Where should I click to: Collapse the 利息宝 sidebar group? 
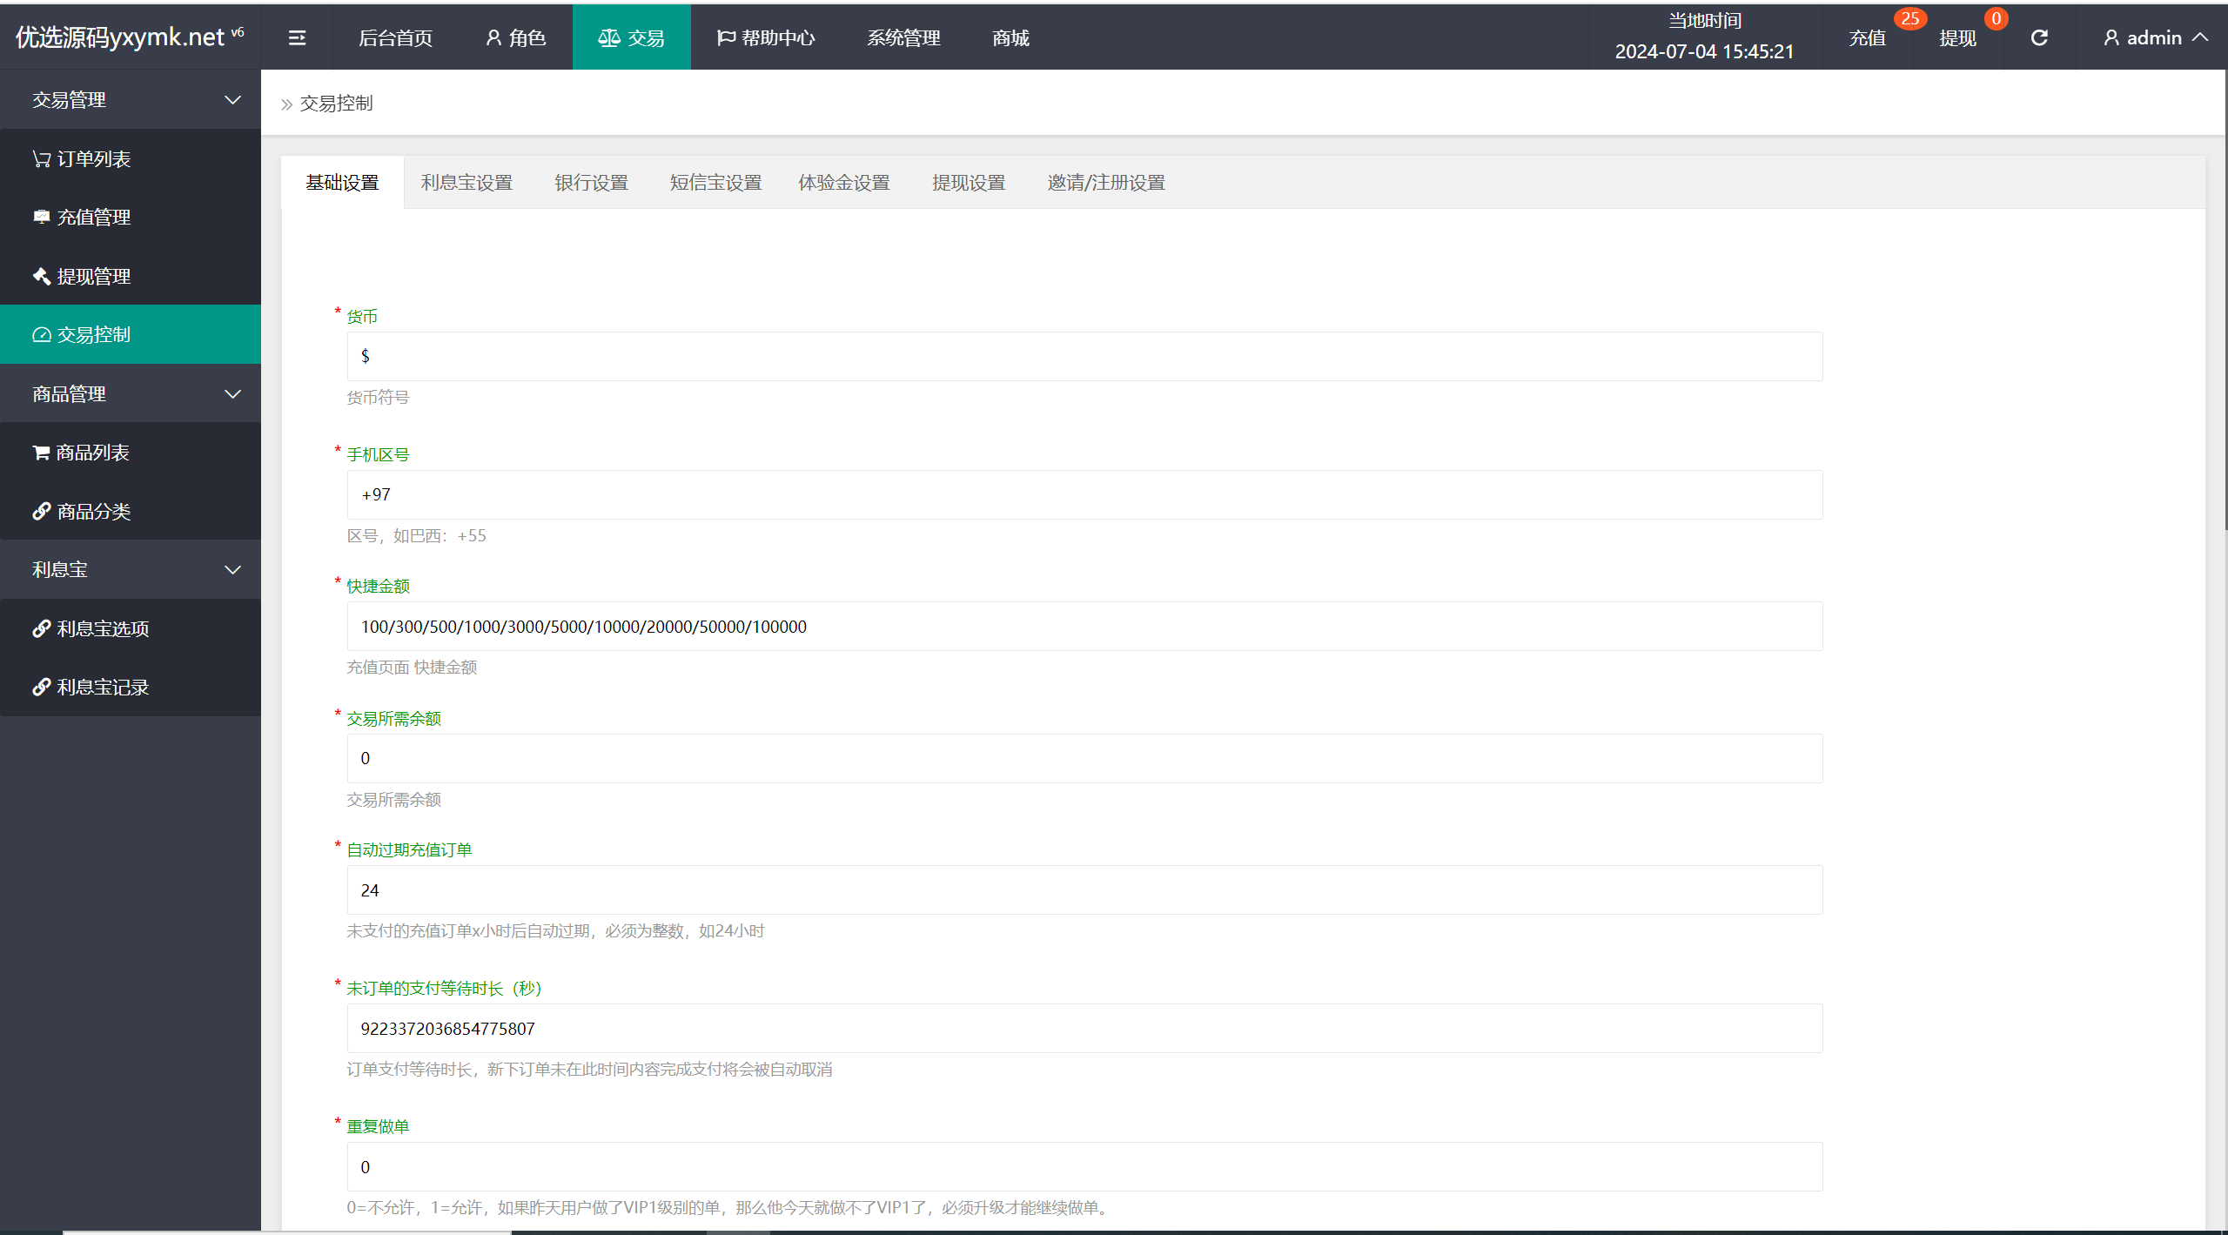131,570
